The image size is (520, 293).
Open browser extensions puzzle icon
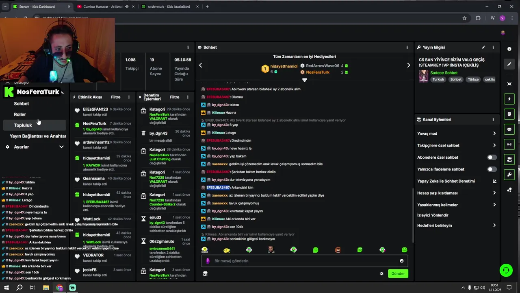tap(478, 18)
